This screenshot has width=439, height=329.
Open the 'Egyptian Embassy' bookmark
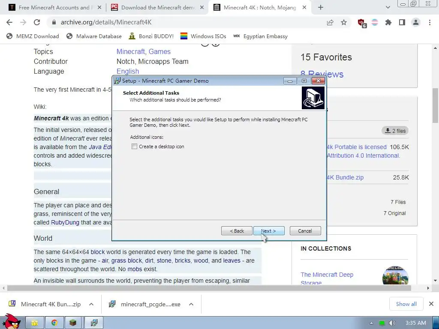coord(260,36)
